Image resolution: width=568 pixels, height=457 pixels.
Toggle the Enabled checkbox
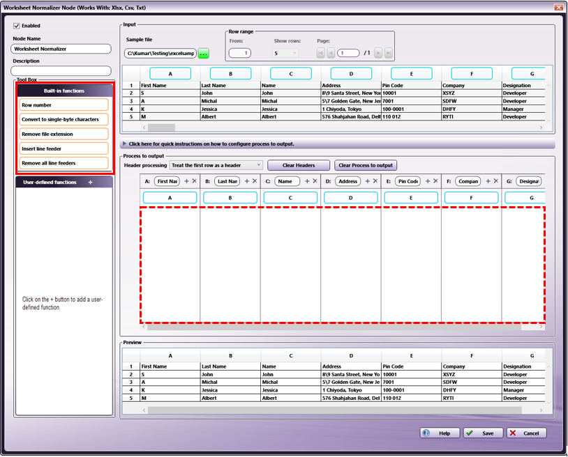click(x=16, y=26)
